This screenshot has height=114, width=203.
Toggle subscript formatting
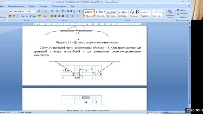27,16
